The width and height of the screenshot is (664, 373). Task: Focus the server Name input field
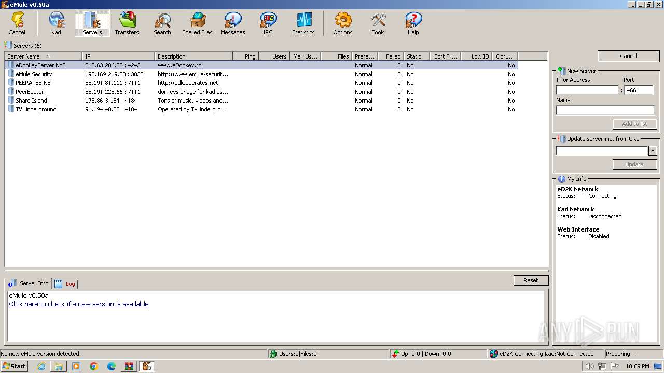click(605, 110)
